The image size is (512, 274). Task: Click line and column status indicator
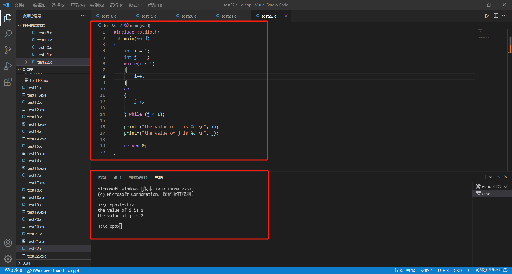(405, 271)
